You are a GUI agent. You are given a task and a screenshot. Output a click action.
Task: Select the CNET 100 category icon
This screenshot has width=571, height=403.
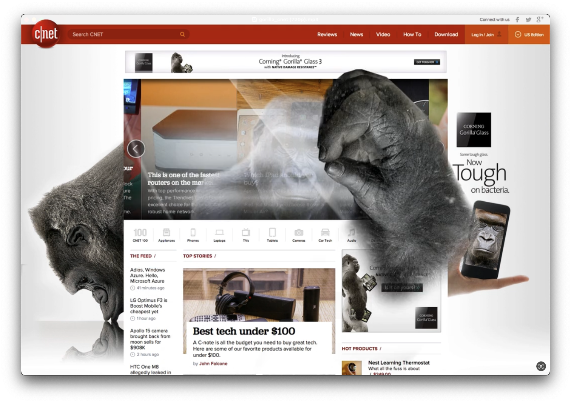pyautogui.click(x=140, y=235)
